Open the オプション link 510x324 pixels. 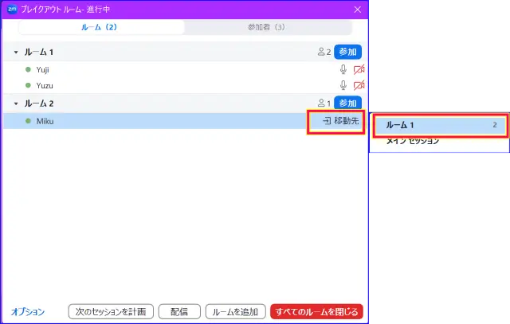(28, 312)
